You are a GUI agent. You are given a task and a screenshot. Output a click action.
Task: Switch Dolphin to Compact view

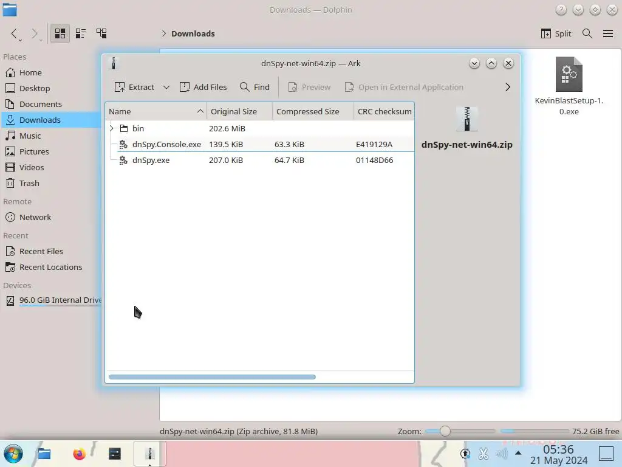click(x=81, y=33)
